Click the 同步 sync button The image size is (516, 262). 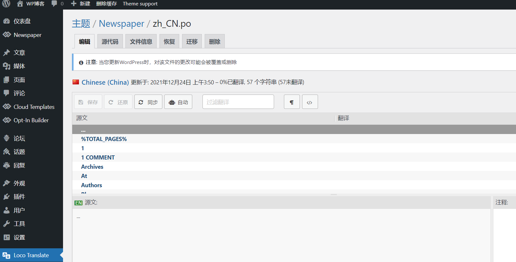148,102
